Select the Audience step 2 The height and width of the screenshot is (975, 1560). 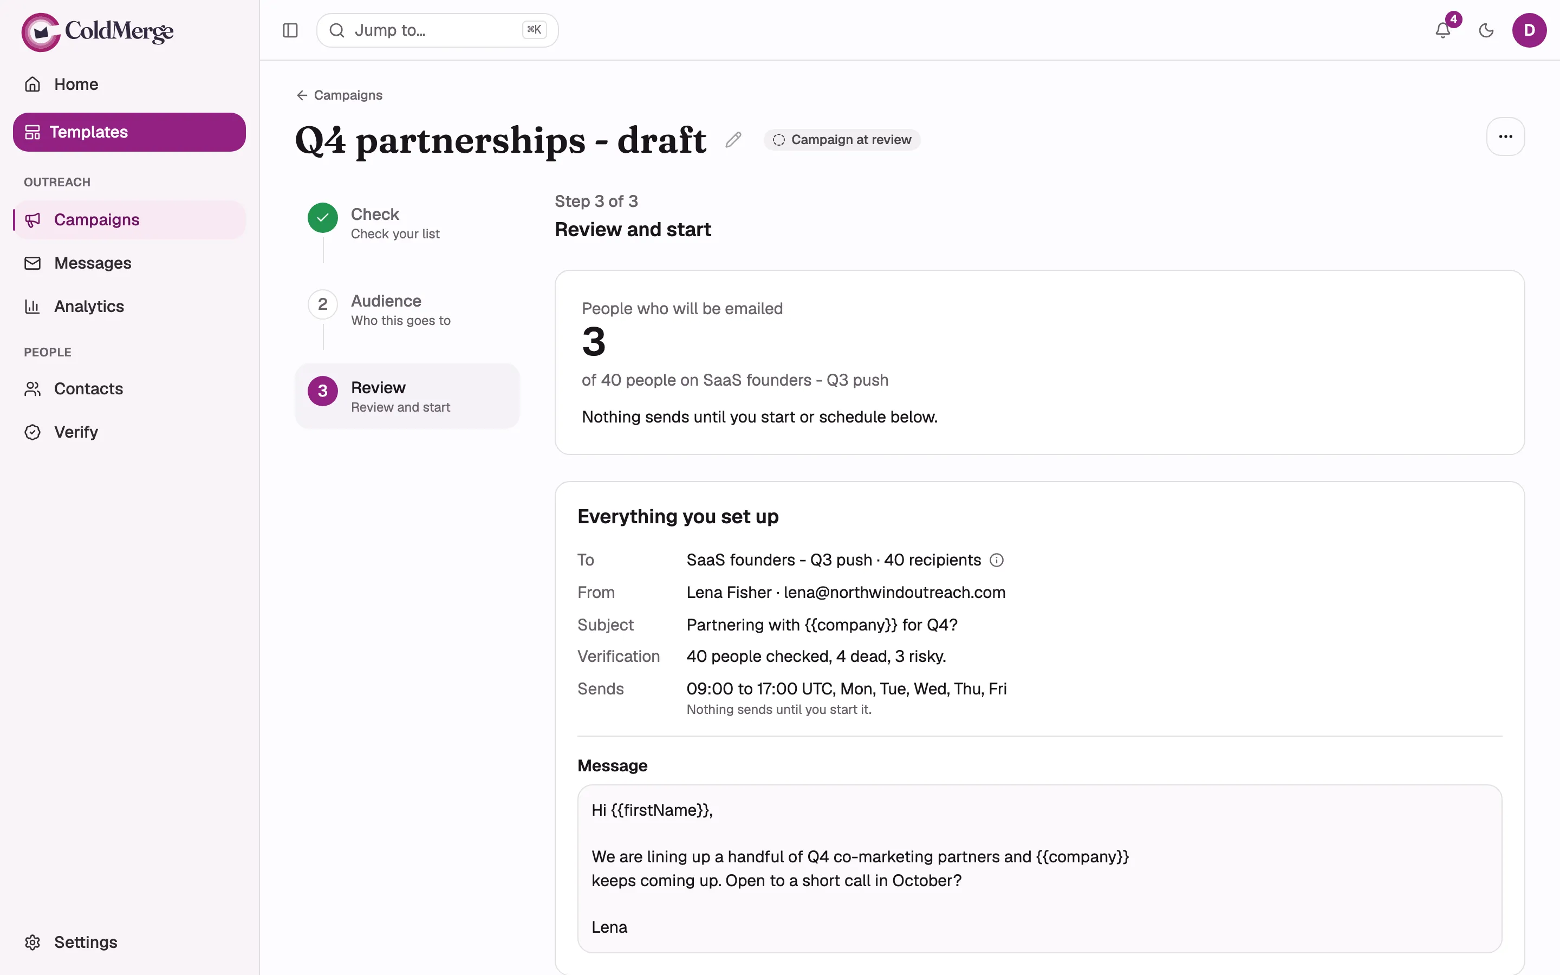[407, 310]
